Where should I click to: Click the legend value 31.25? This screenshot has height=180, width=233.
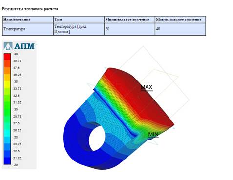17,102
